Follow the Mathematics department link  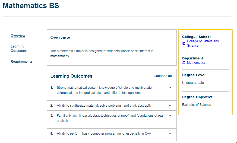coord(196,63)
